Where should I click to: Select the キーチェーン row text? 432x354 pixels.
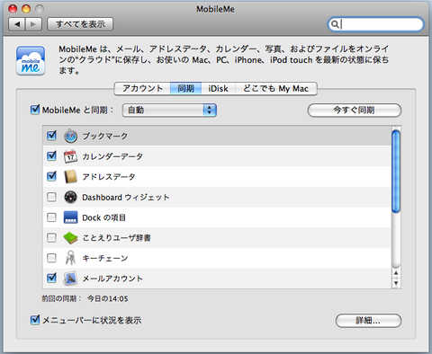[x=105, y=258]
